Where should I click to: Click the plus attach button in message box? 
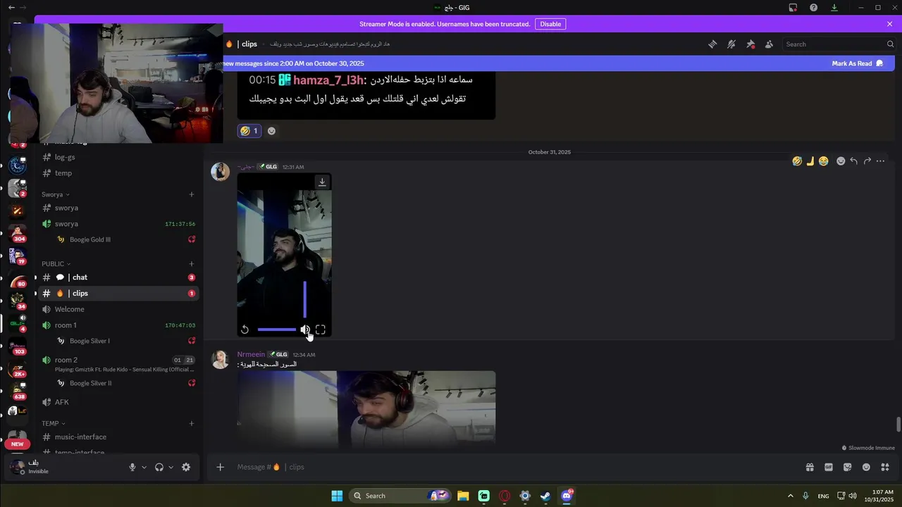click(x=220, y=467)
